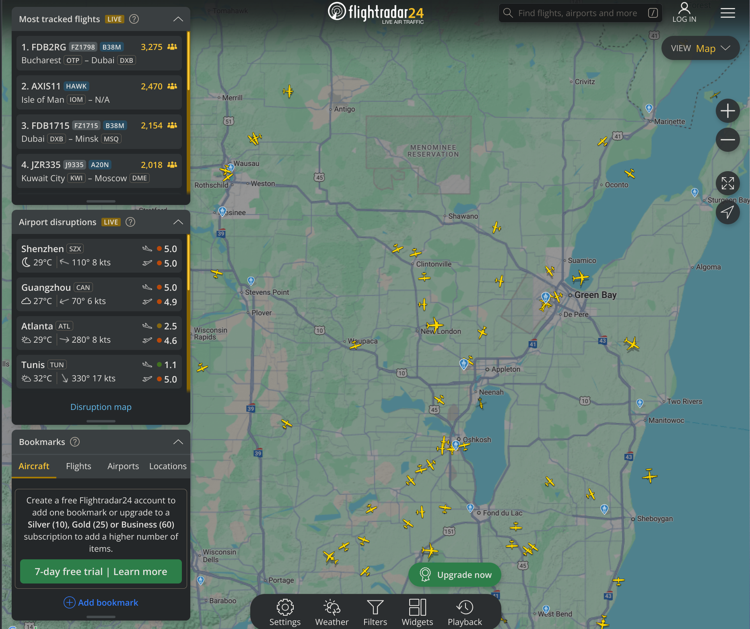The width and height of the screenshot is (750, 629).
Task: Open the Settings gear in bottom toolbar
Action: [x=285, y=612]
